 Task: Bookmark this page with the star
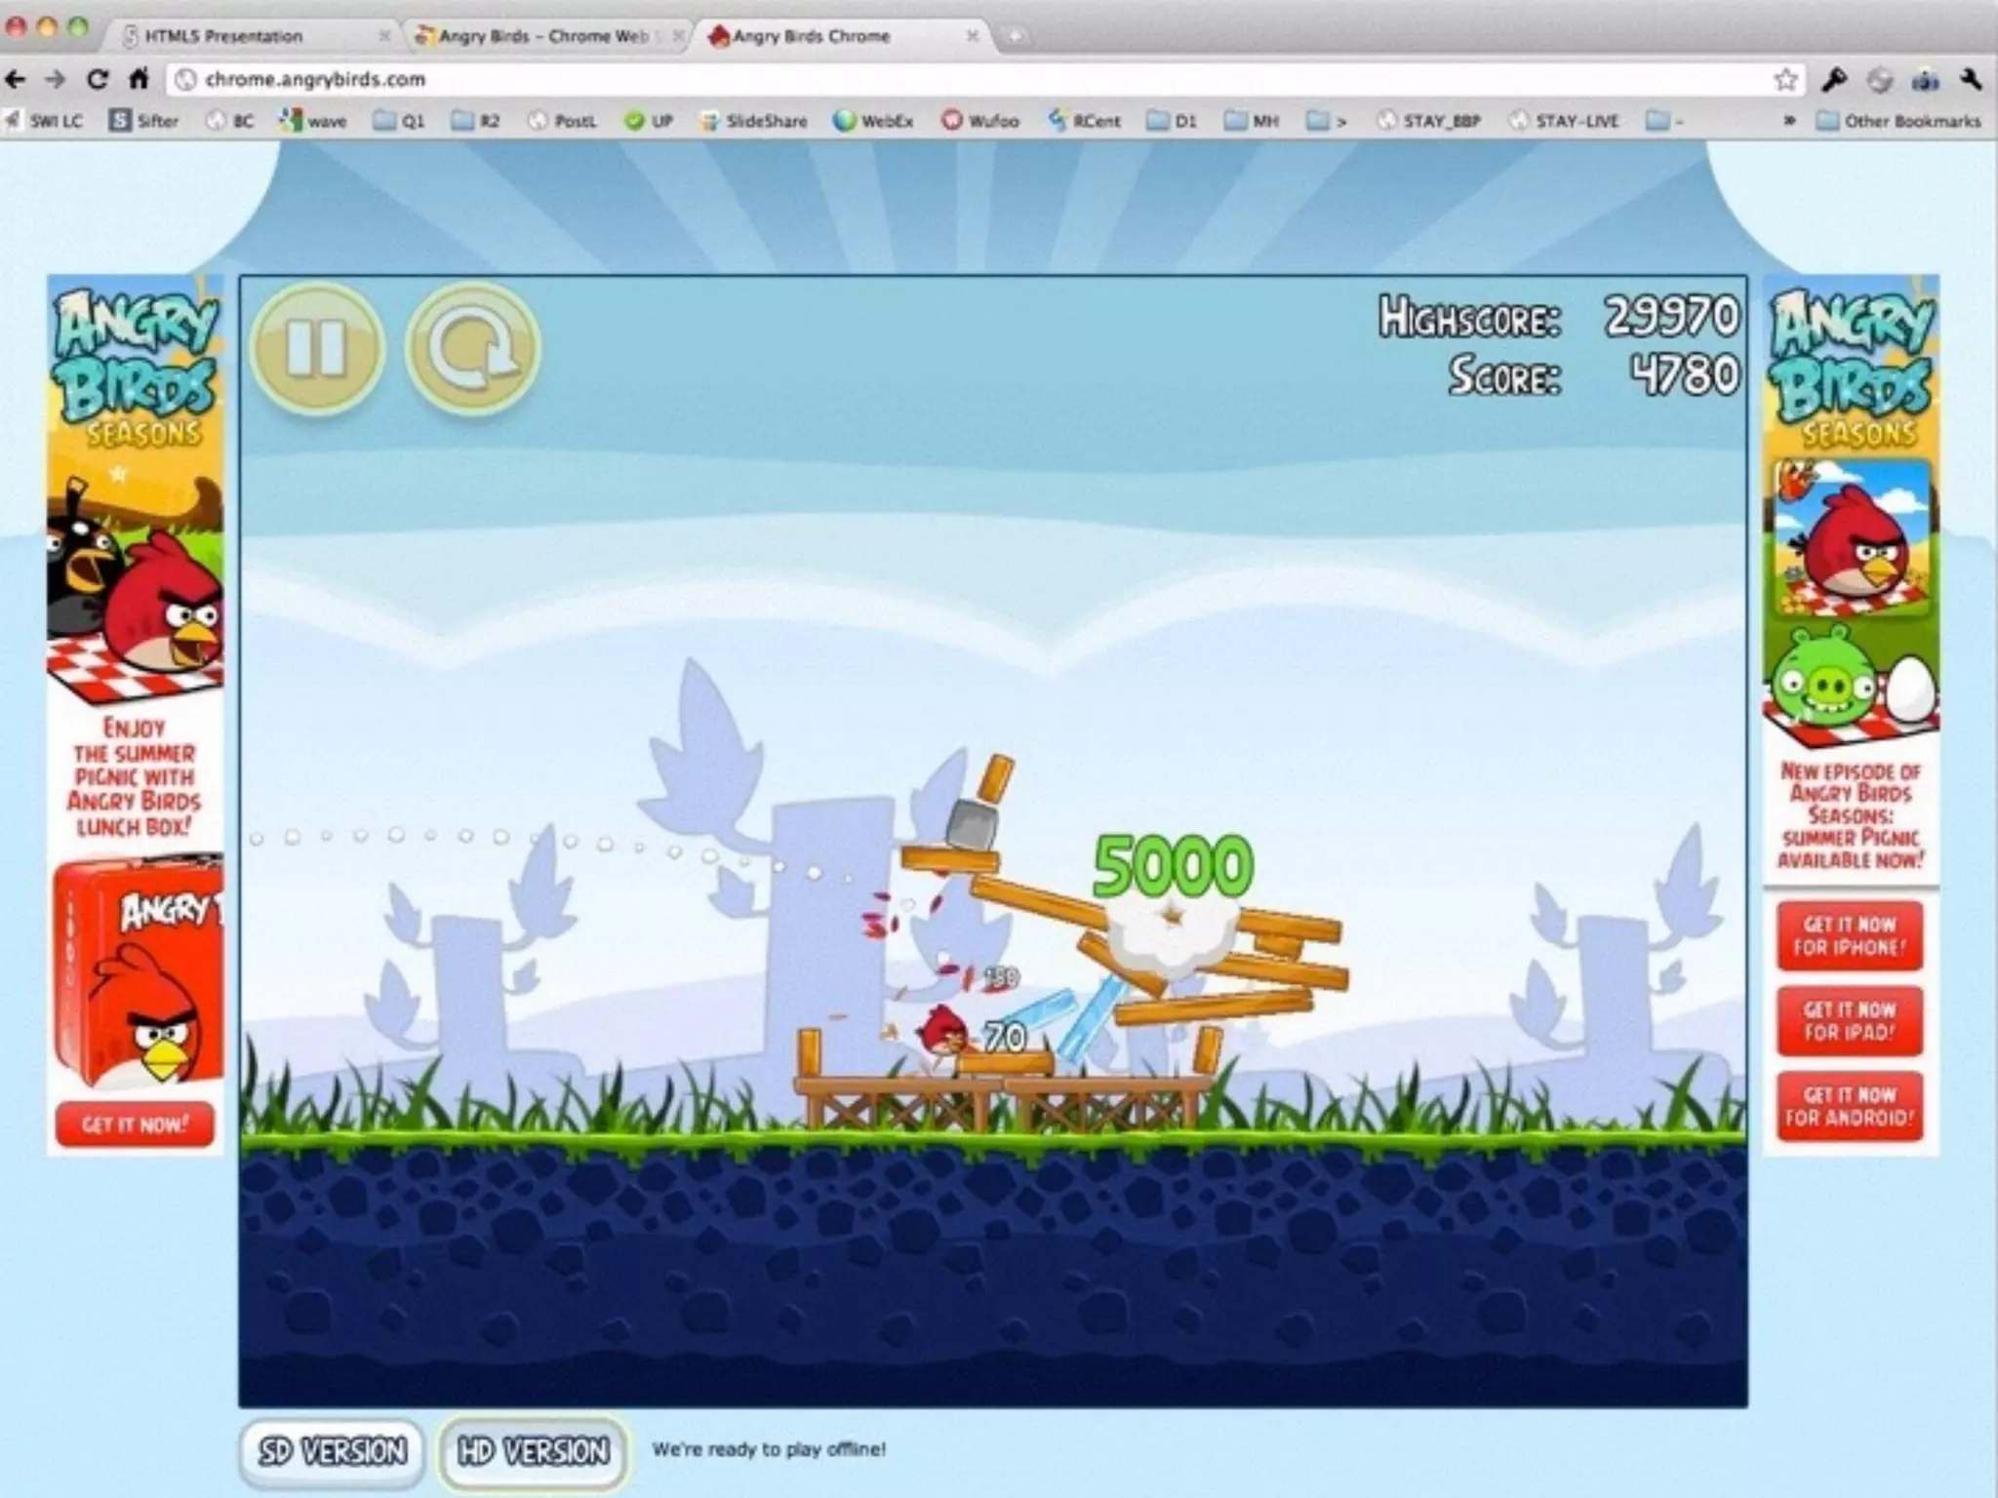(x=1784, y=80)
